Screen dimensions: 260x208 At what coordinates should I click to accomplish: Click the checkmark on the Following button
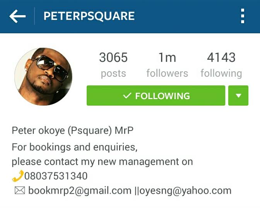point(127,96)
